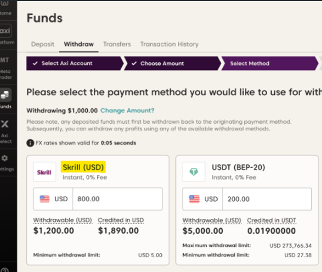Open the Transaction History tab
322x272 pixels.
point(169,44)
